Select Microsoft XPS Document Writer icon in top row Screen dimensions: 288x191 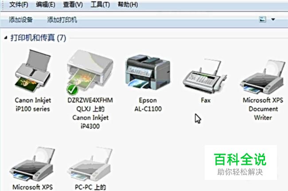pos(263,76)
